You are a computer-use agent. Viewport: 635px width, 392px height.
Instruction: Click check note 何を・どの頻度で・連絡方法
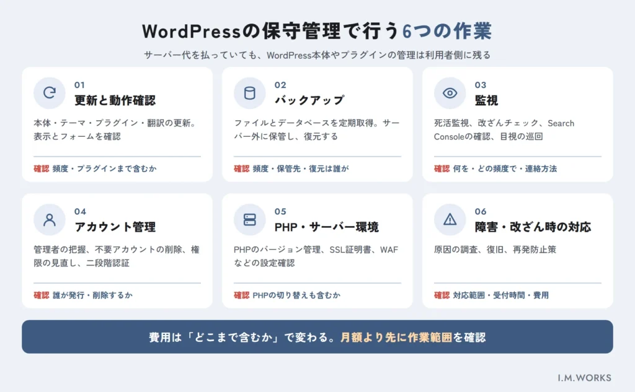[505, 168]
